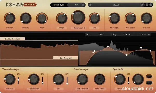
Task: Click the Gate knob
Action: coord(58,79)
